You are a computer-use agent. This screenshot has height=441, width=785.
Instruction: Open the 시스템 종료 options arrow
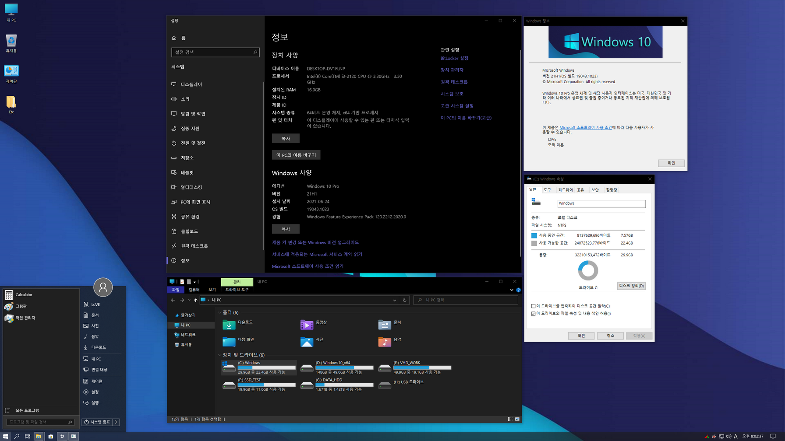116,422
